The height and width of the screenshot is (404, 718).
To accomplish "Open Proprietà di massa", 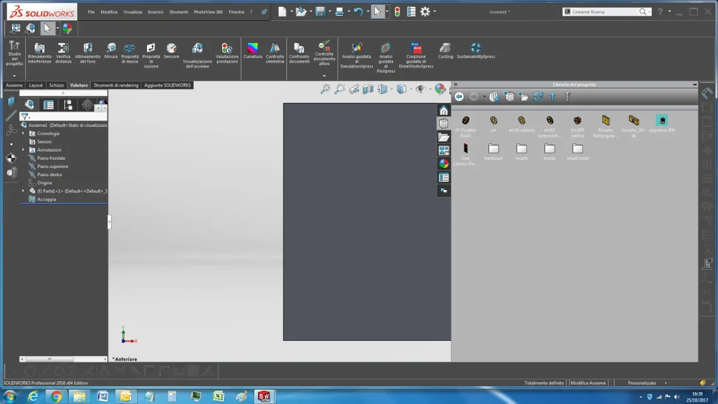I will pyautogui.click(x=129, y=54).
